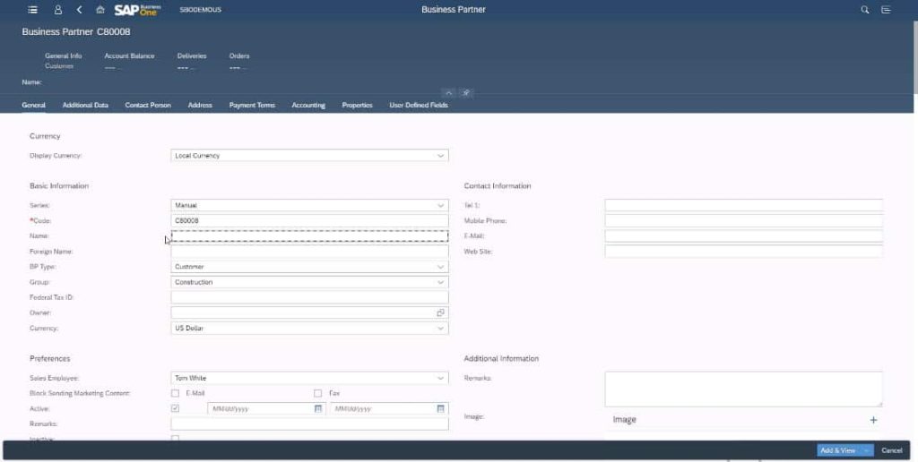Viewport: 918px width, 462px height.
Task: Click the Preferences Remarks input field
Action: [309, 423]
